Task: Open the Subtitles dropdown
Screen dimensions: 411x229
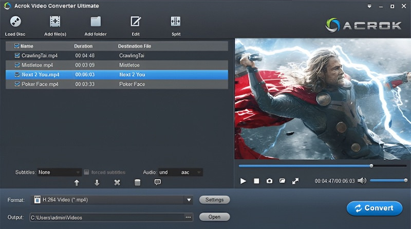Action: [x=59, y=172]
